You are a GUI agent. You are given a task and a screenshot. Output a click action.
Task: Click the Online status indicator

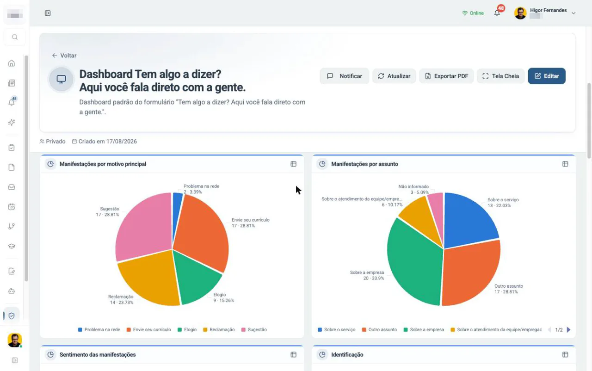tap(473, 13)
